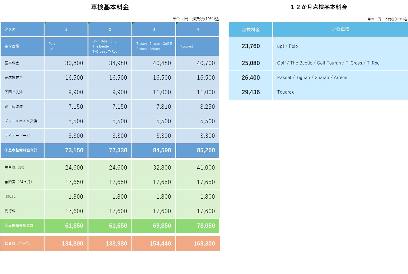
Task: Click the 車検基本料金 title
Action: tap(110, 7)
